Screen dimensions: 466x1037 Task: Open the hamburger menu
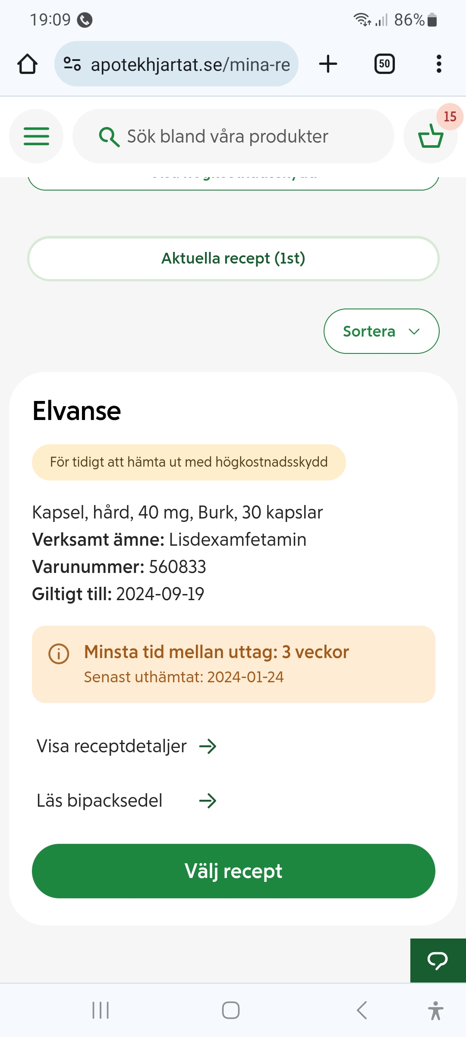click(x=36, y=136)
